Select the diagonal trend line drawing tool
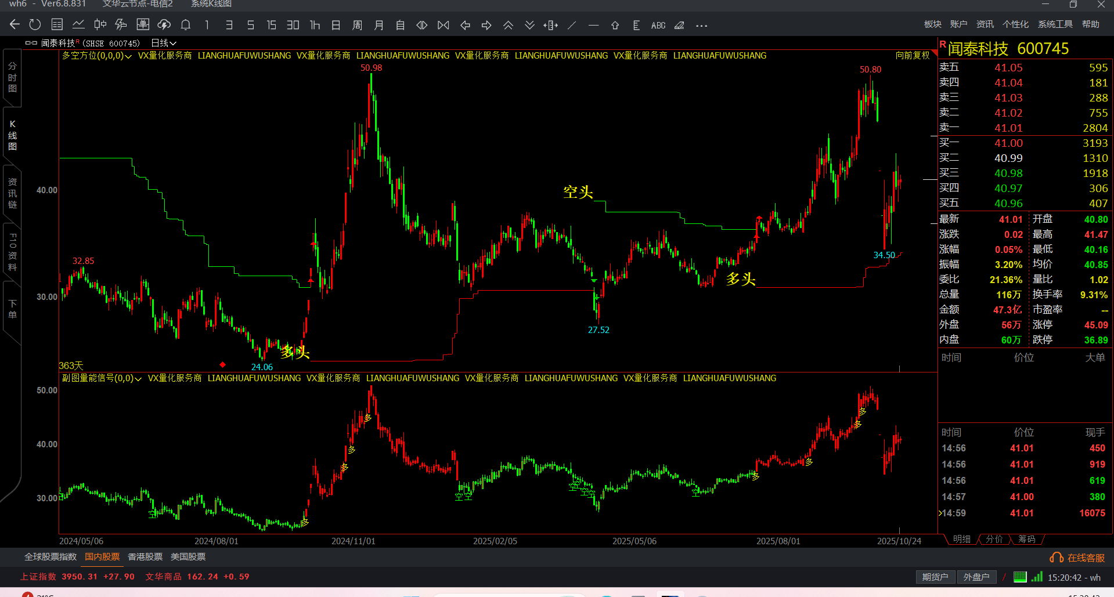This screenshot has height=597, width=1114. (x=572, y=25)
